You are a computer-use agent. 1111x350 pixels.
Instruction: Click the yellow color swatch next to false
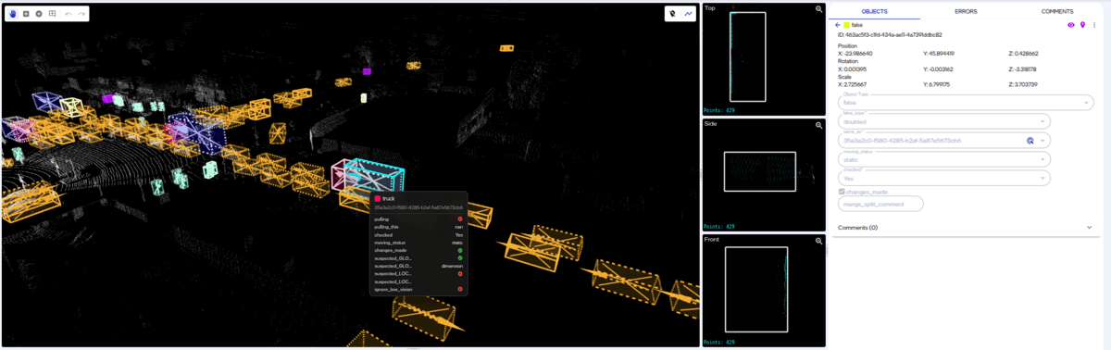click(x=846, y=25)
